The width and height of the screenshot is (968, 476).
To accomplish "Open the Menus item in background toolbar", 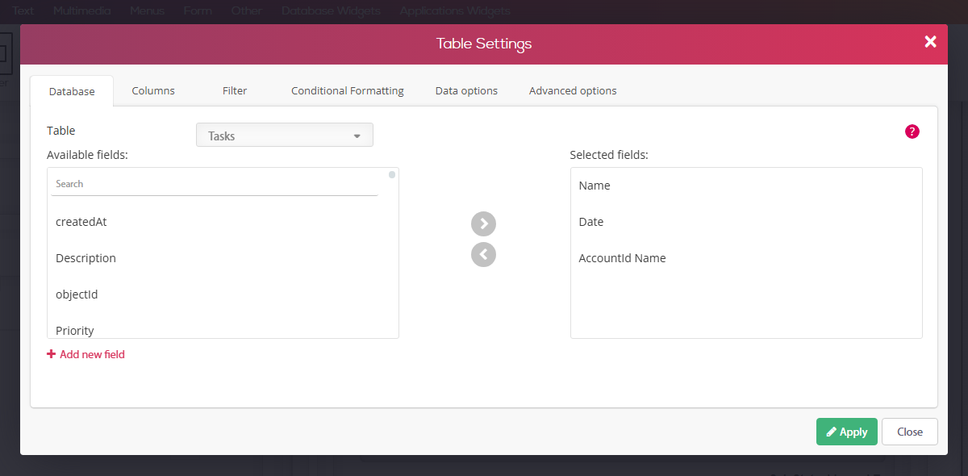I will tap(147, 11).
